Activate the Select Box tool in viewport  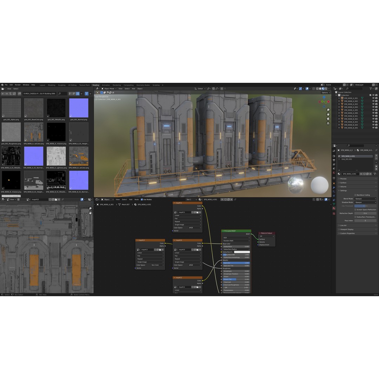98,93
